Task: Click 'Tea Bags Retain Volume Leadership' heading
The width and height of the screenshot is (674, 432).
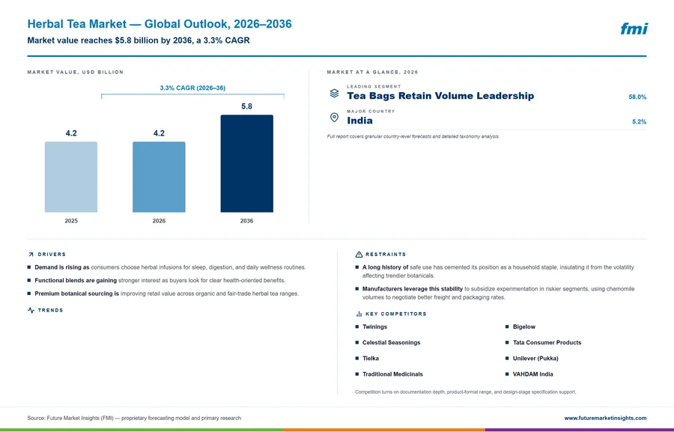Action: click(x=440, y=96)
